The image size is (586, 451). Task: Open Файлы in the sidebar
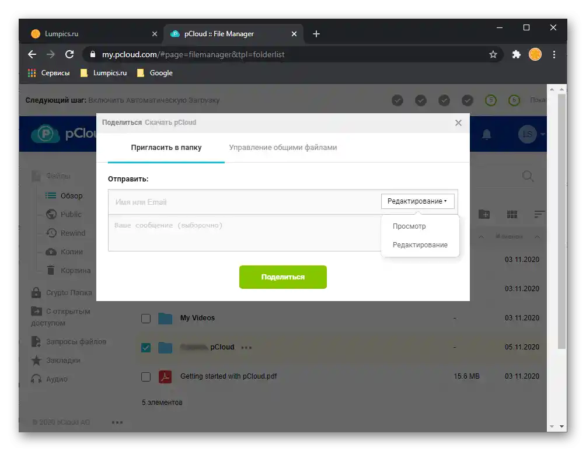tap(51, 176)
